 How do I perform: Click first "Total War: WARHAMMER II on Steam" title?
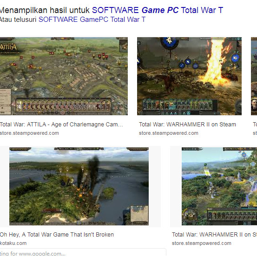187,125
